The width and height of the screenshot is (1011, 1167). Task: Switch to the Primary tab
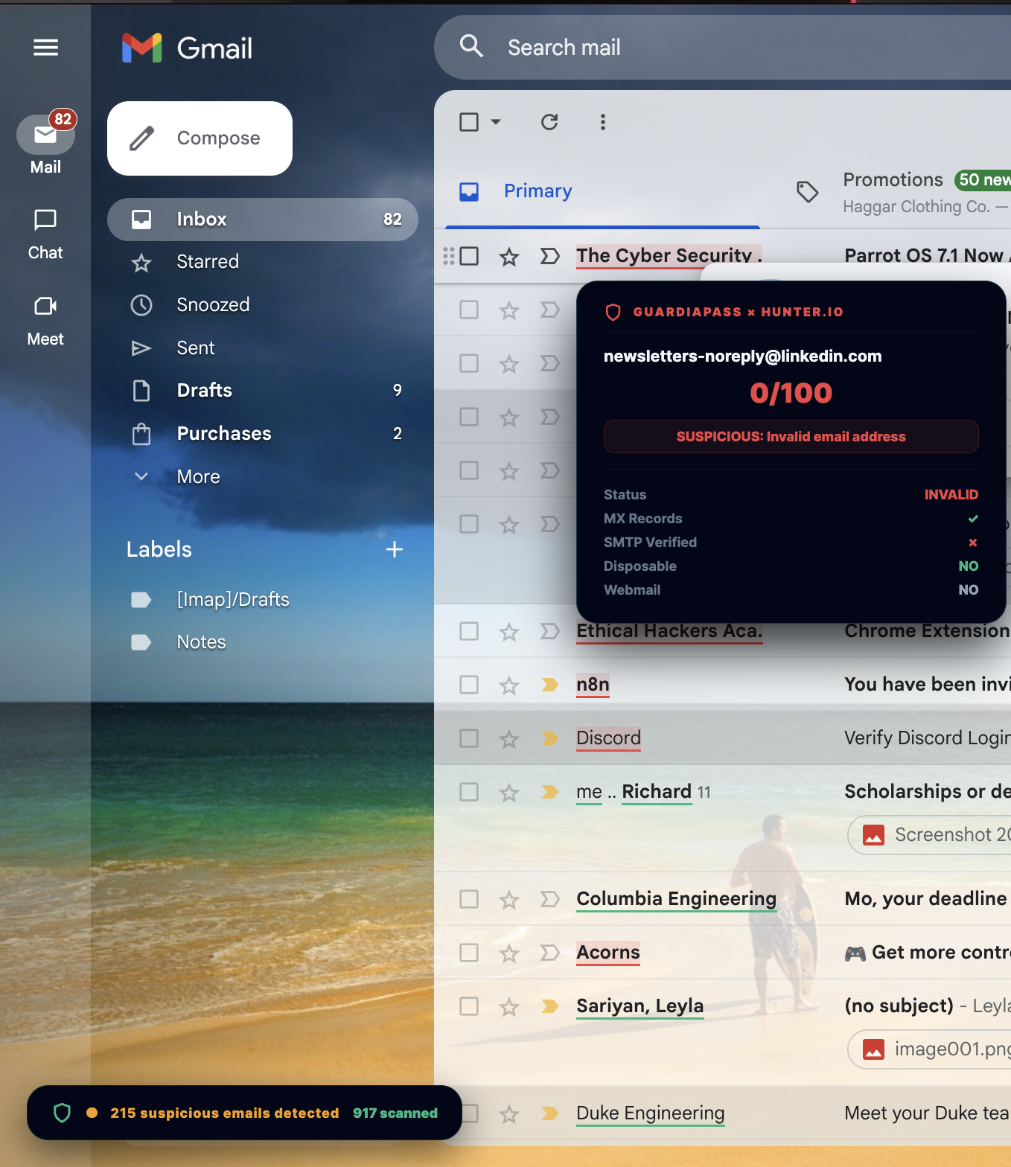click(602, 191)
